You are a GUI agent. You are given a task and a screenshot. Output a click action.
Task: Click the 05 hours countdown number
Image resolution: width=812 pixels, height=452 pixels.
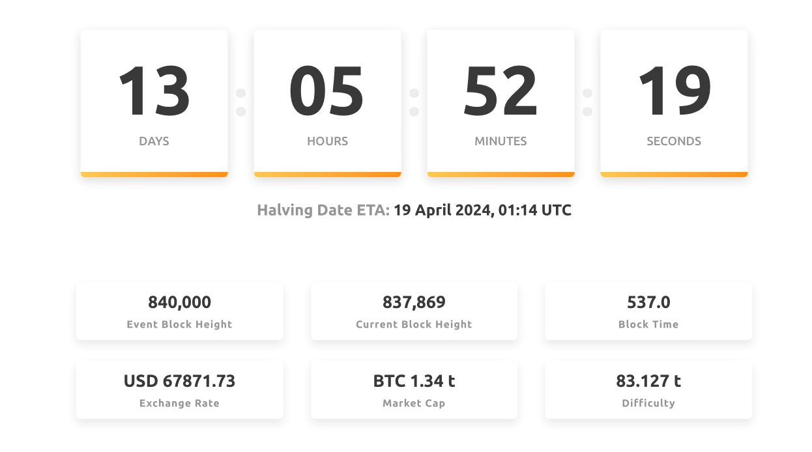click(x=327, y=91)
